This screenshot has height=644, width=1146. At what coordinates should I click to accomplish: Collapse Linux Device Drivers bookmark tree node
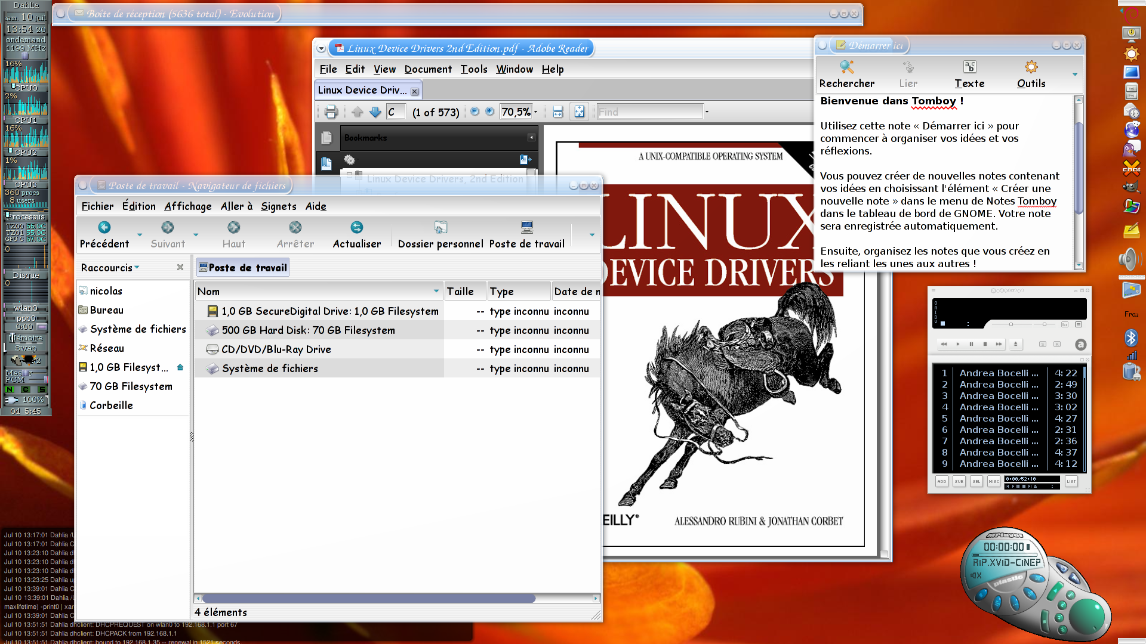pos(350,175)
